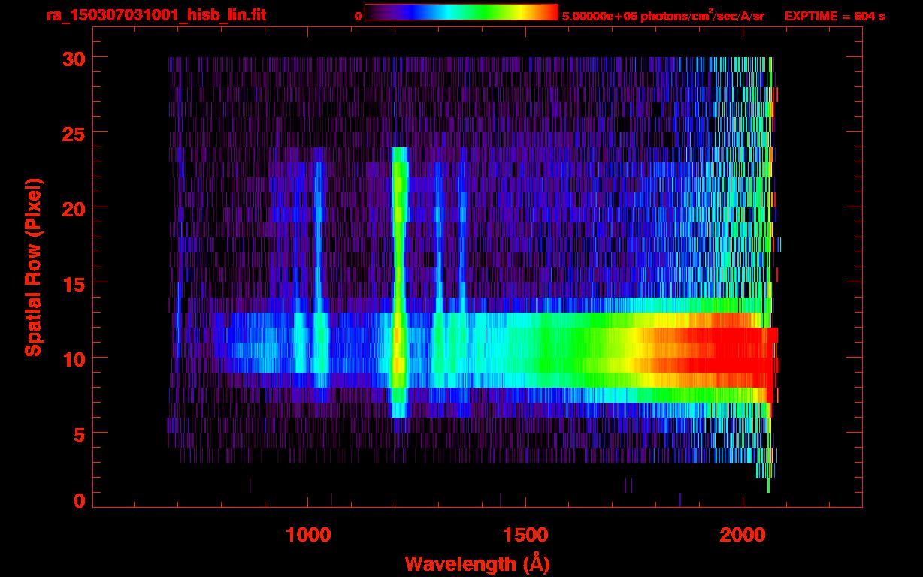Click the filename ra_150307031001_hisb_lin.fit
Screen dimensions: 923x577
click(156, 14)
